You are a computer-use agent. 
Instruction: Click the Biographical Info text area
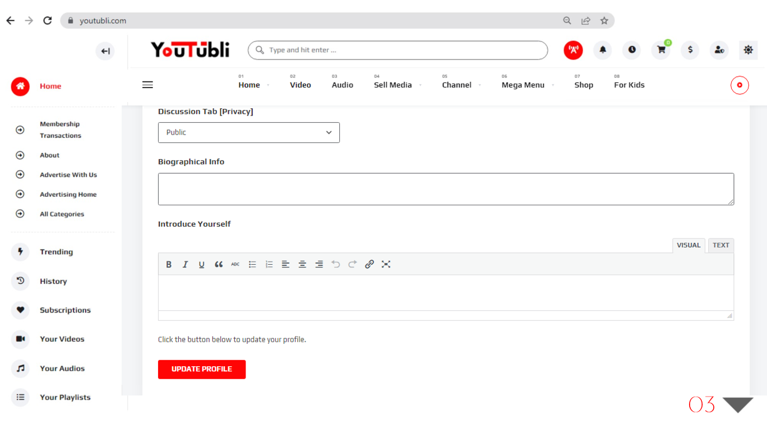coord(446,189)
